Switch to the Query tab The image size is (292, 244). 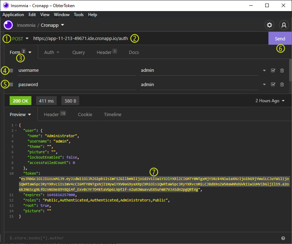coord(79,53)
